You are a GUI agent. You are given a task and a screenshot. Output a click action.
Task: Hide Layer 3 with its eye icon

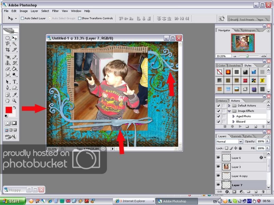[x=218, y=167]
